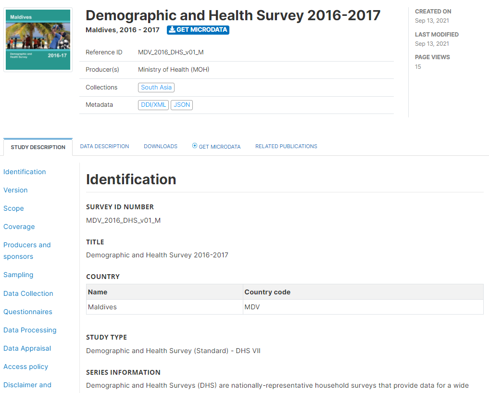This screenshot has width=489, height=393.
Task: Open the South Asia collection tag
Action: (x=156, y=88)
